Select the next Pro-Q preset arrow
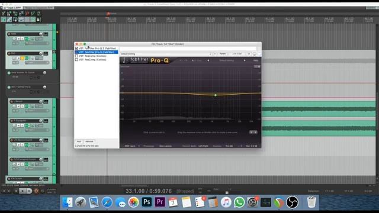This screenshot has width=379, height=213. click(245, 60)
